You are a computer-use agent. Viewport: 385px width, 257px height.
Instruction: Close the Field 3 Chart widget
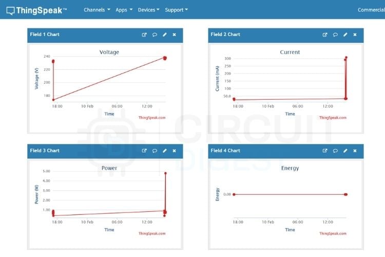(x=175, y=151)
